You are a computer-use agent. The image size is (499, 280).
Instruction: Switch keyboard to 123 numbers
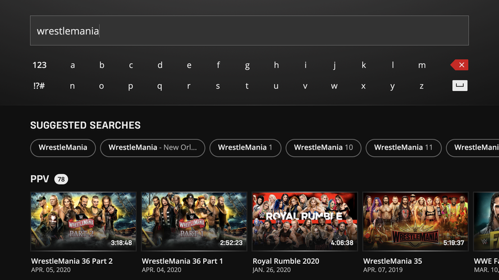39,65
